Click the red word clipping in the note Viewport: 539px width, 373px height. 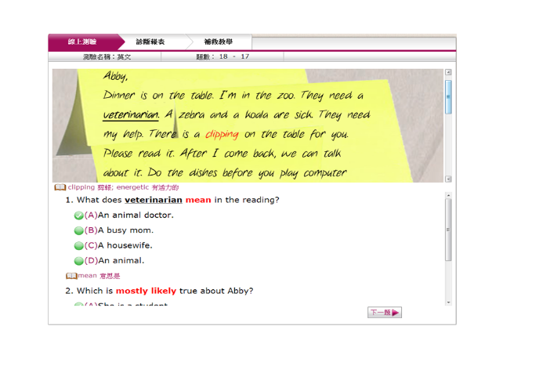[222, 134]
